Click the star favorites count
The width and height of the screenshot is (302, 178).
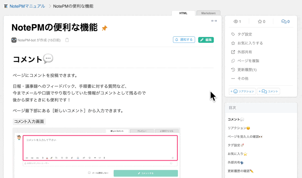pyautogui.click(x=262, y=21)
